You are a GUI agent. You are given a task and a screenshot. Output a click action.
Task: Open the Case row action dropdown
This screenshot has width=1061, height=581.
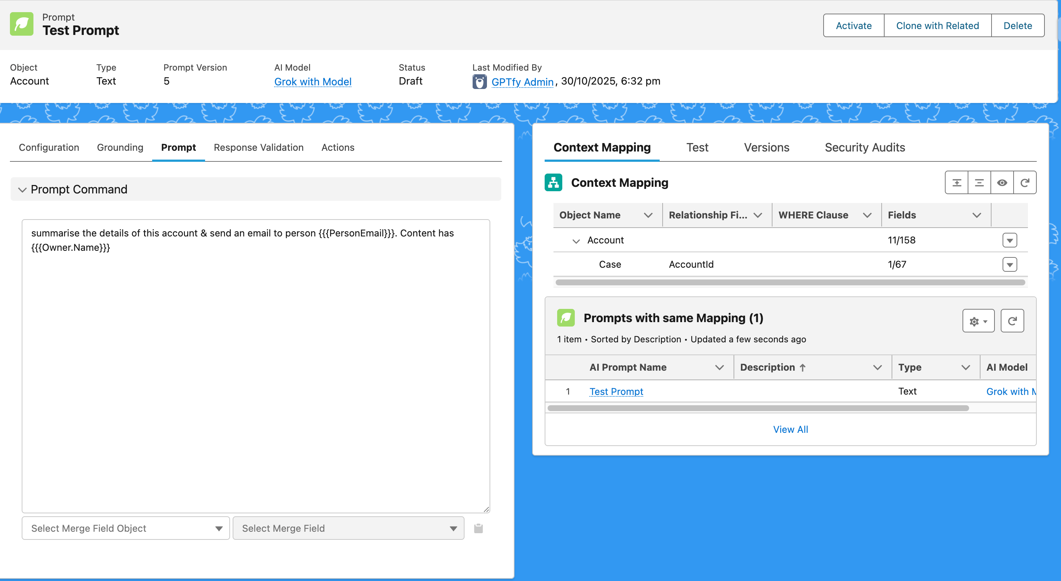[1010, 264]
